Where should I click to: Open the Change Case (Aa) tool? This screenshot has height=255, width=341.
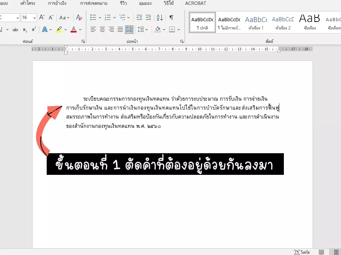tap(63, 18)
